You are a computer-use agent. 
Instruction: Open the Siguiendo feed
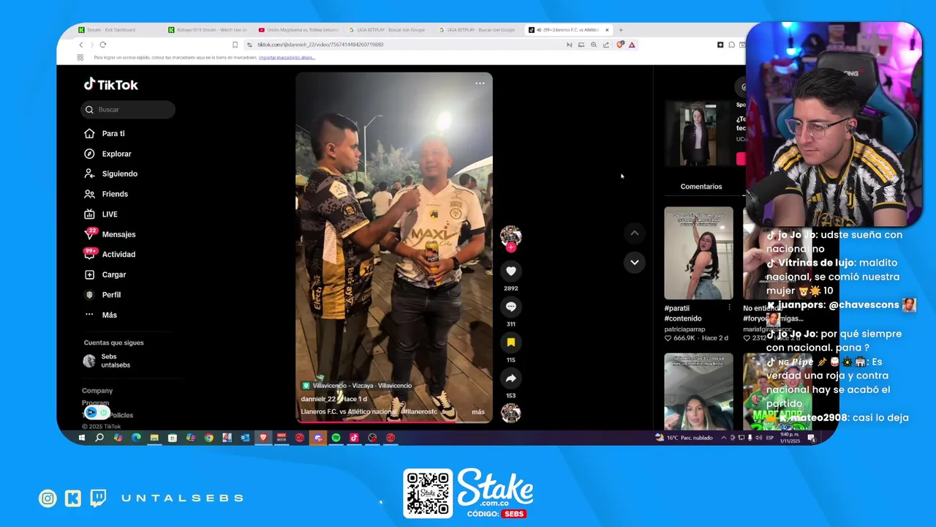pyautogui.click(x=110, y=174)
